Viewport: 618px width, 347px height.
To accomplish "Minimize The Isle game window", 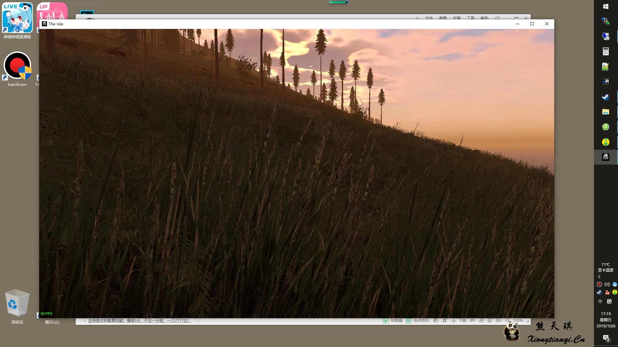I will 517,24.
